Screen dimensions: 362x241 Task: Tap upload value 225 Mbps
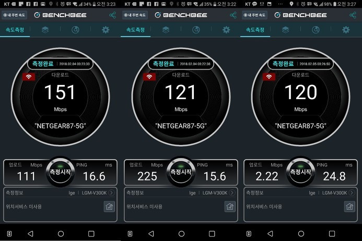click(x=147, y=176)
